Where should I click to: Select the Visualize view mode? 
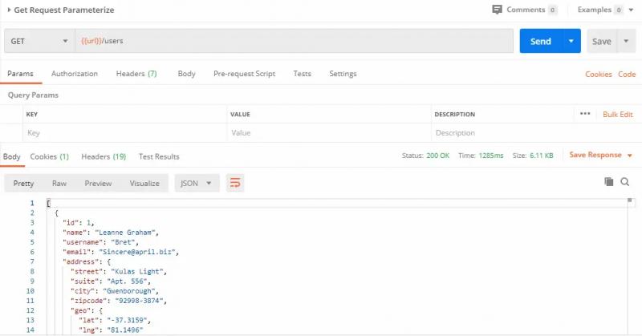tap(144, 184)
